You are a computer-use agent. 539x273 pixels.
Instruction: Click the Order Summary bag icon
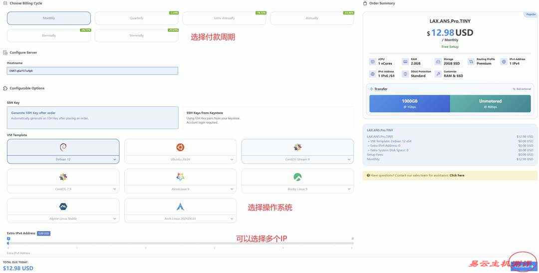click(365, 3)
